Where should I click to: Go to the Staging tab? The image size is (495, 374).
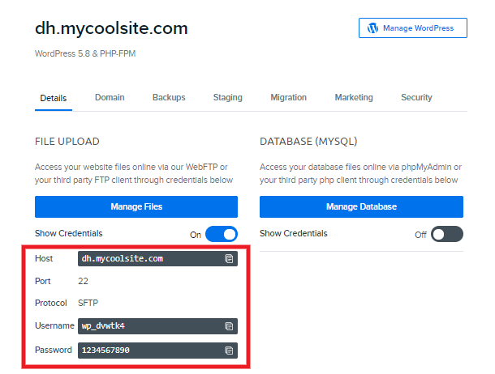(x=227, y=97)
